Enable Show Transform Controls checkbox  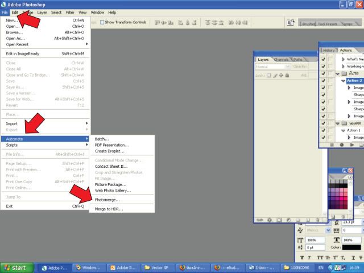(102, 22)
